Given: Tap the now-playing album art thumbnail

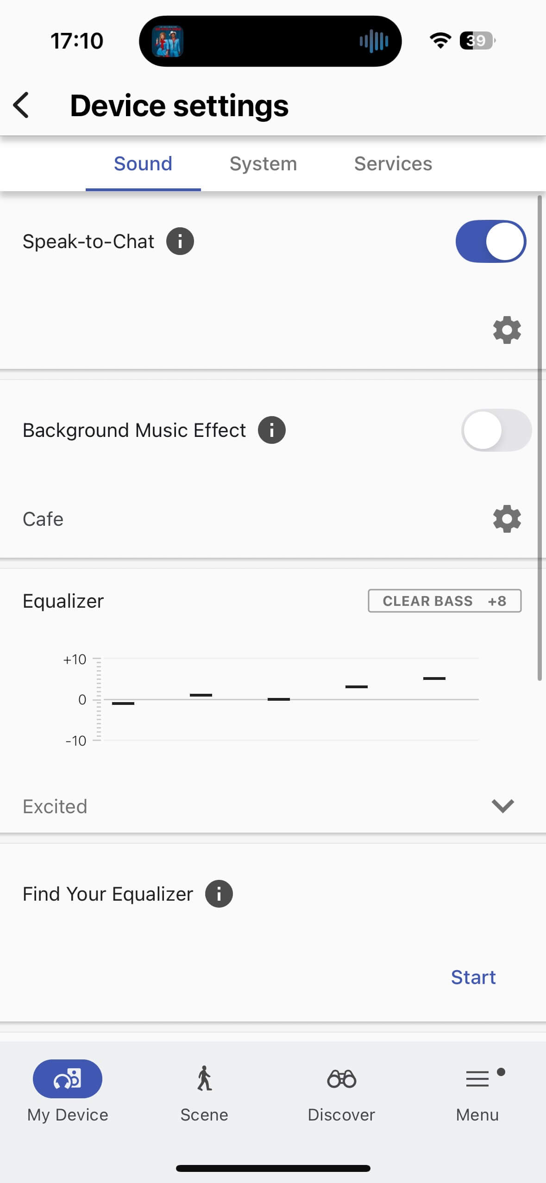Looking at the screenshot, I should 168,41.
